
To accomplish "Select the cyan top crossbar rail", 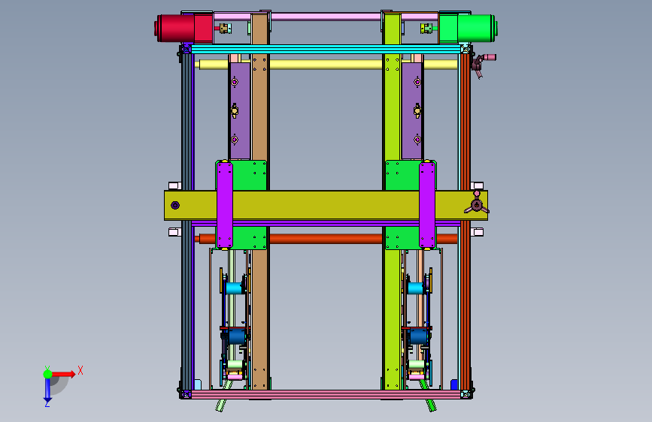I will pos(326,50).
